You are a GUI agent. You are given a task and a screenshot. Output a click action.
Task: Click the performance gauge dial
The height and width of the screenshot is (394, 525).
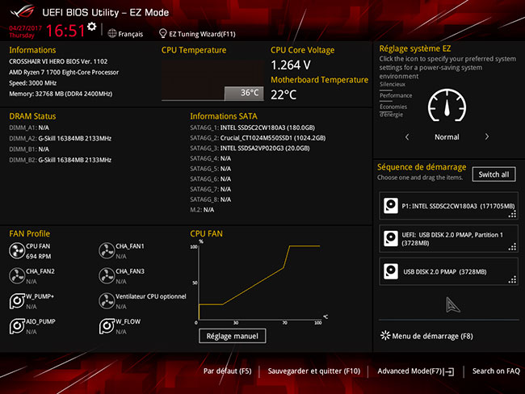tap(447, 106)
